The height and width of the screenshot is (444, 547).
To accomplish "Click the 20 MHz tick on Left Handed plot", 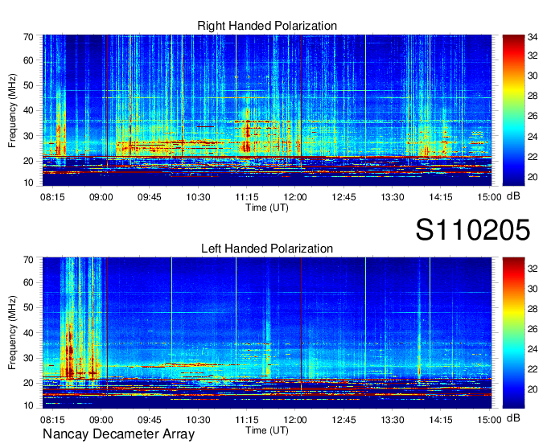I will pyautogui.click(x=28, y=383).
